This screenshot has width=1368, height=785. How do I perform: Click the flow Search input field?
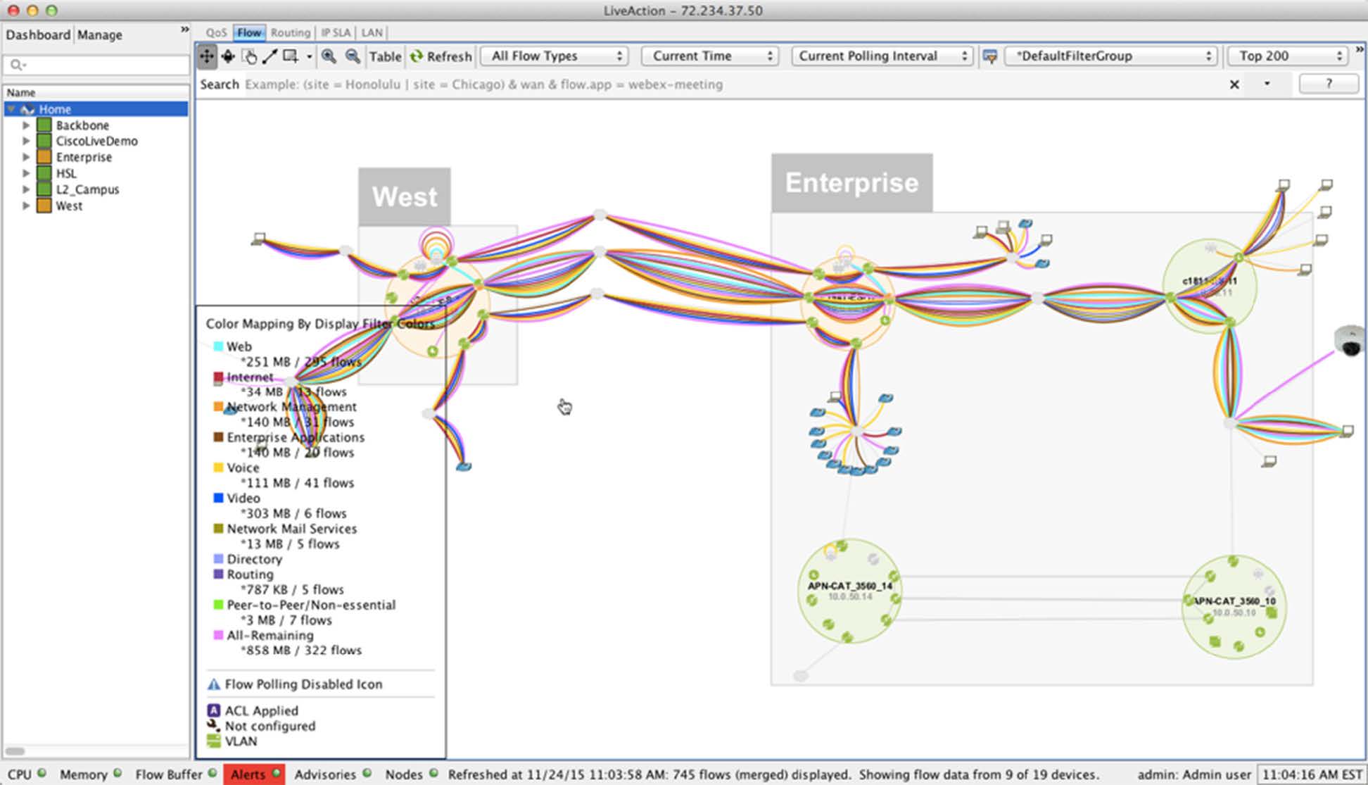pyautogui.click(x=732, y=84)
